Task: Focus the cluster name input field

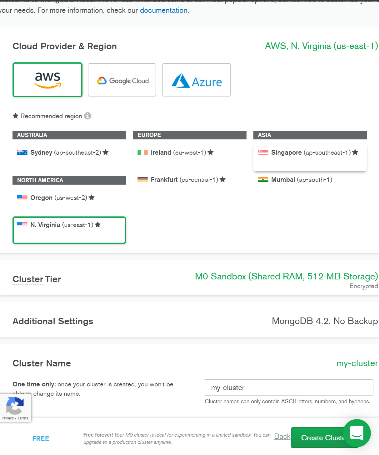Action: [289, 388]
